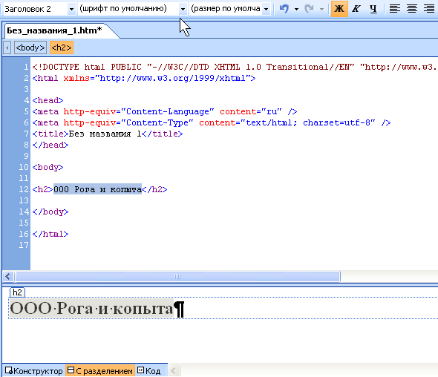Expand the Undo history dropdown arrow
This screenshot has width=438, height=377.
(296, 9)
